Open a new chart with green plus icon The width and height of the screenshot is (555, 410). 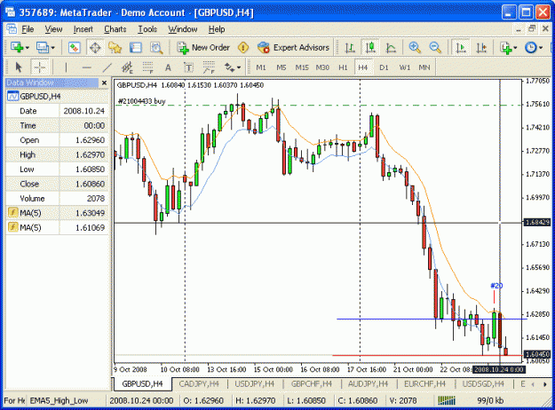click(x=17, y=47)
